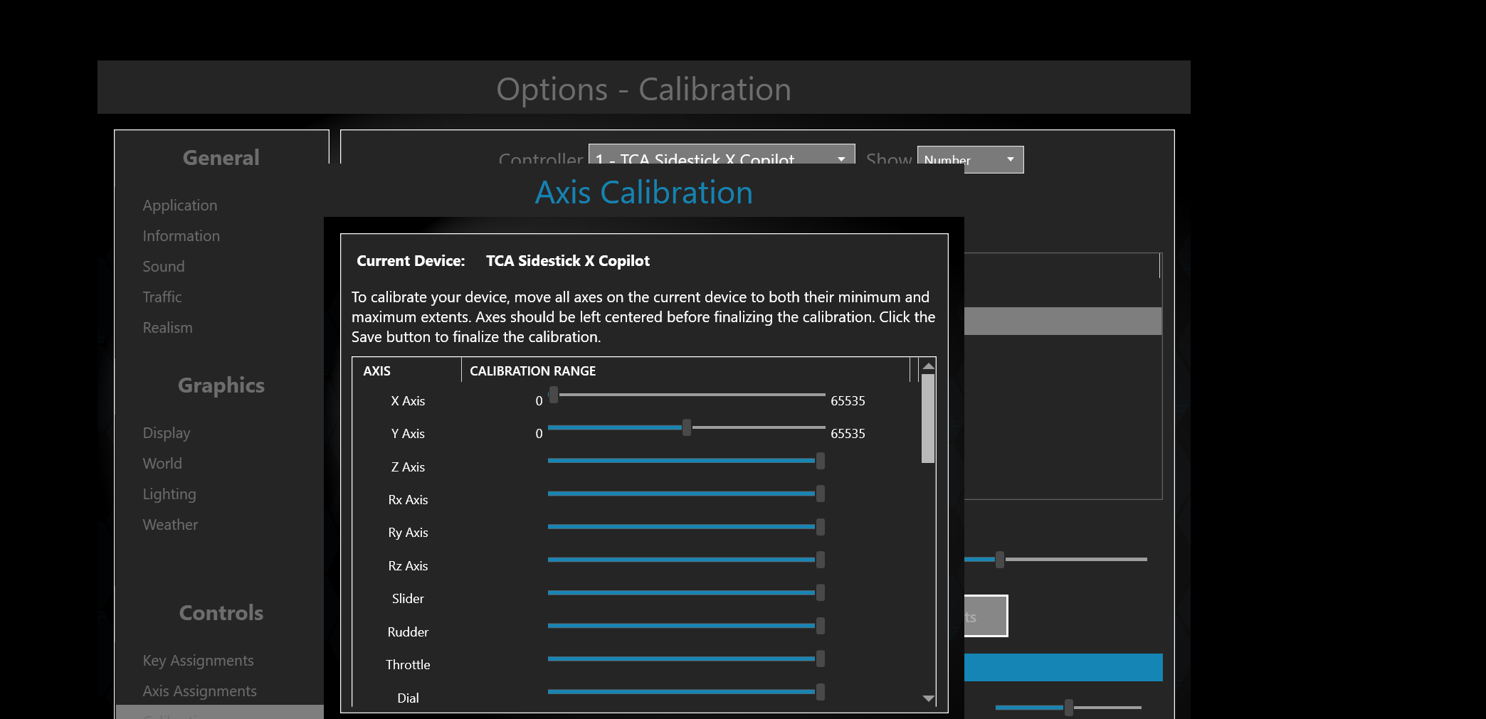The image size is (1486, 719).
Task: Select Sound in the General section
Action: pos(164,267)
